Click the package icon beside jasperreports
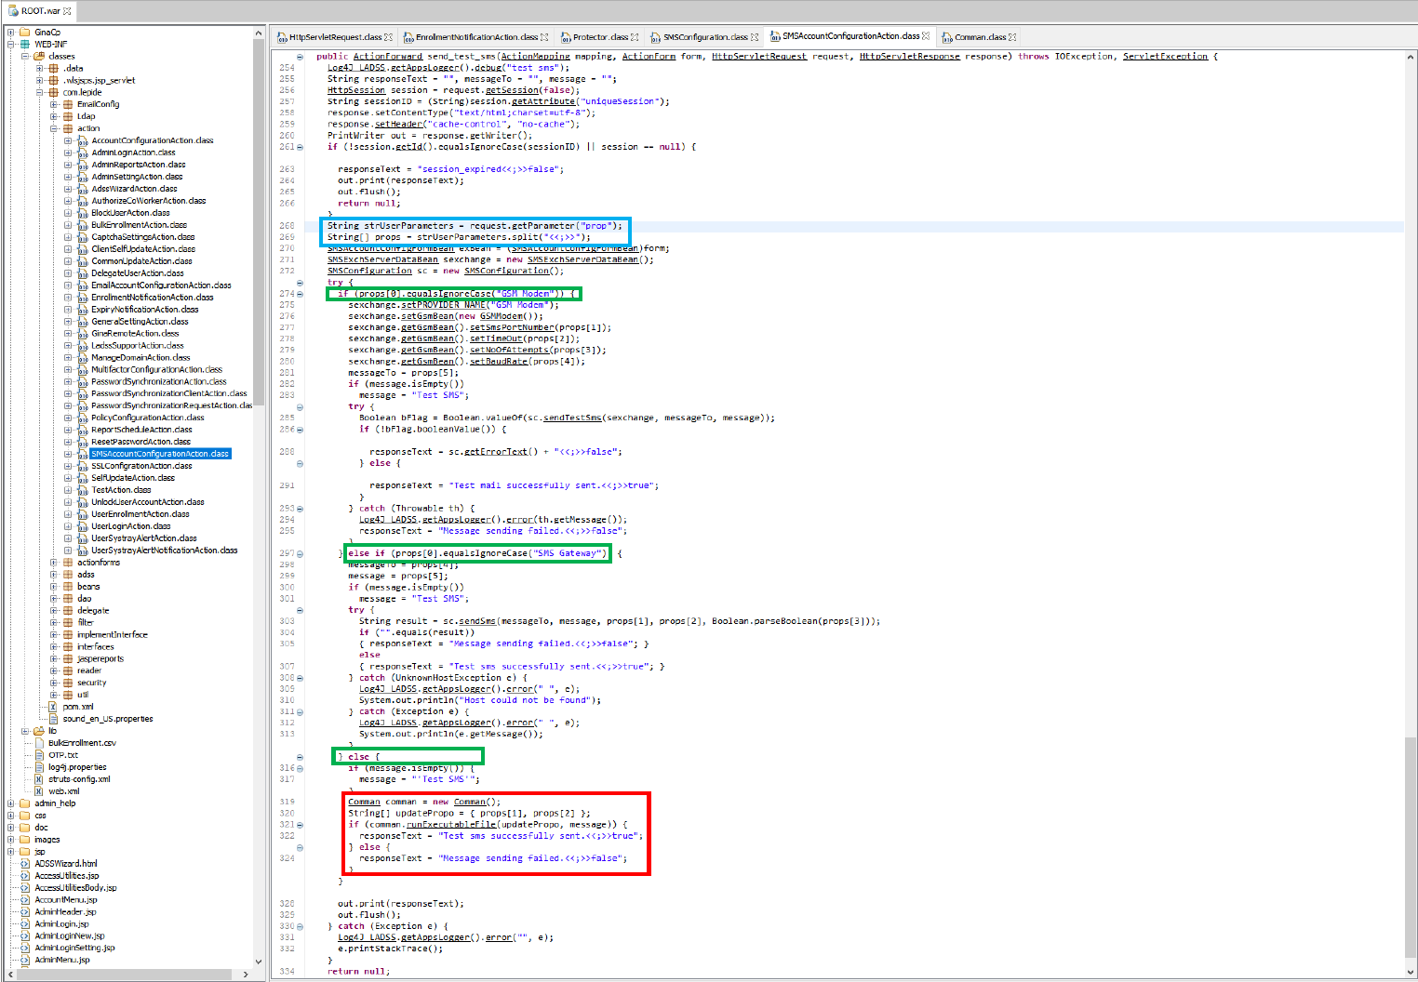Image resolution: width=1418 pixels, height=982 pixels. (x=68, y=658)
